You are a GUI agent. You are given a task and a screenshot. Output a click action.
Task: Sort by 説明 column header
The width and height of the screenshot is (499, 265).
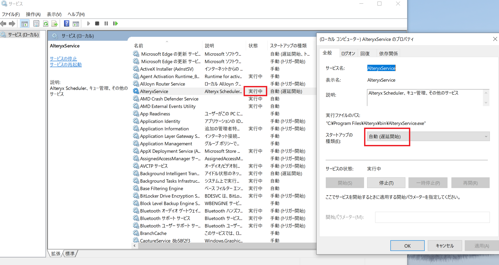click(x=224, y=46)
